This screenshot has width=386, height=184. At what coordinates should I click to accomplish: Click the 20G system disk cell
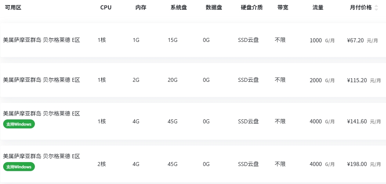[x=172, y=80]
